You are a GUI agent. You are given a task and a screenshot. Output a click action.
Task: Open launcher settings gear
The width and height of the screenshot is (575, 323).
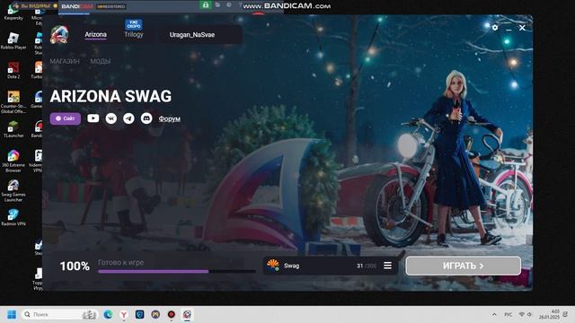(495, 28)
